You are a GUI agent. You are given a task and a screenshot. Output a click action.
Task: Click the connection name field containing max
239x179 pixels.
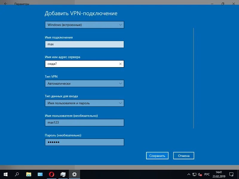(x=84, y=44)
